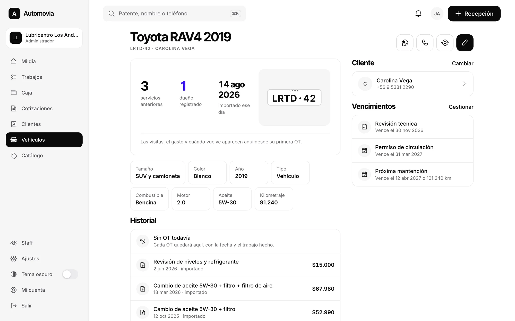The width and height of the screenshot is (515, 321).
Task: Click Salir to log out
Action: (x=44, y=306)
